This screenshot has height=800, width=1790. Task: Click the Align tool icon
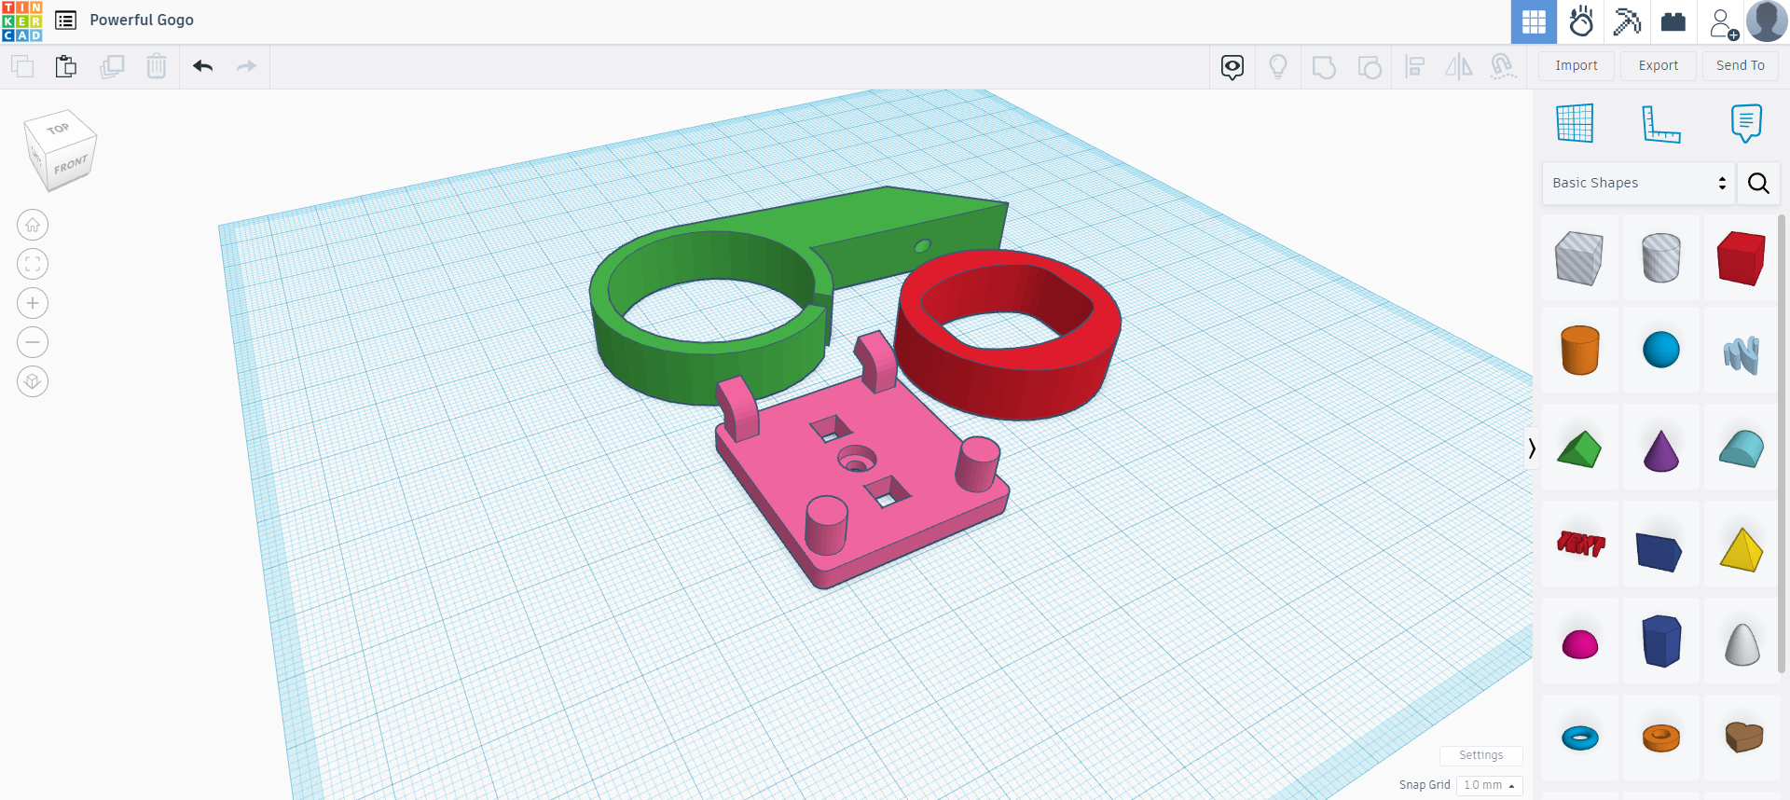pos(1415,66)
